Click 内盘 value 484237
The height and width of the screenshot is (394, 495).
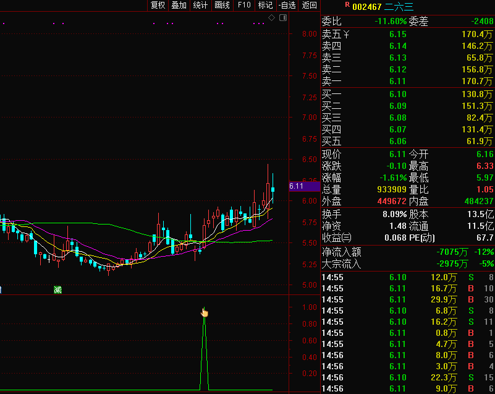click(x=478, y=201)
